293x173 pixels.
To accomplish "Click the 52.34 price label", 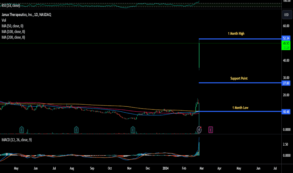I will click(x=286, y=38).
